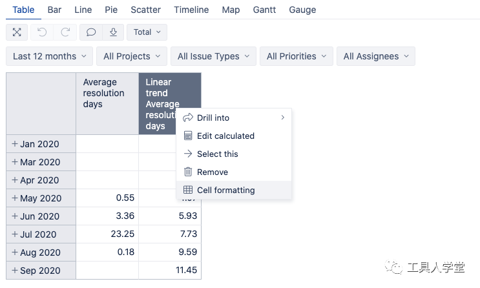480x288 pixels.
Task: Expand the Jan 2020 row
Action: click(14, 144)
